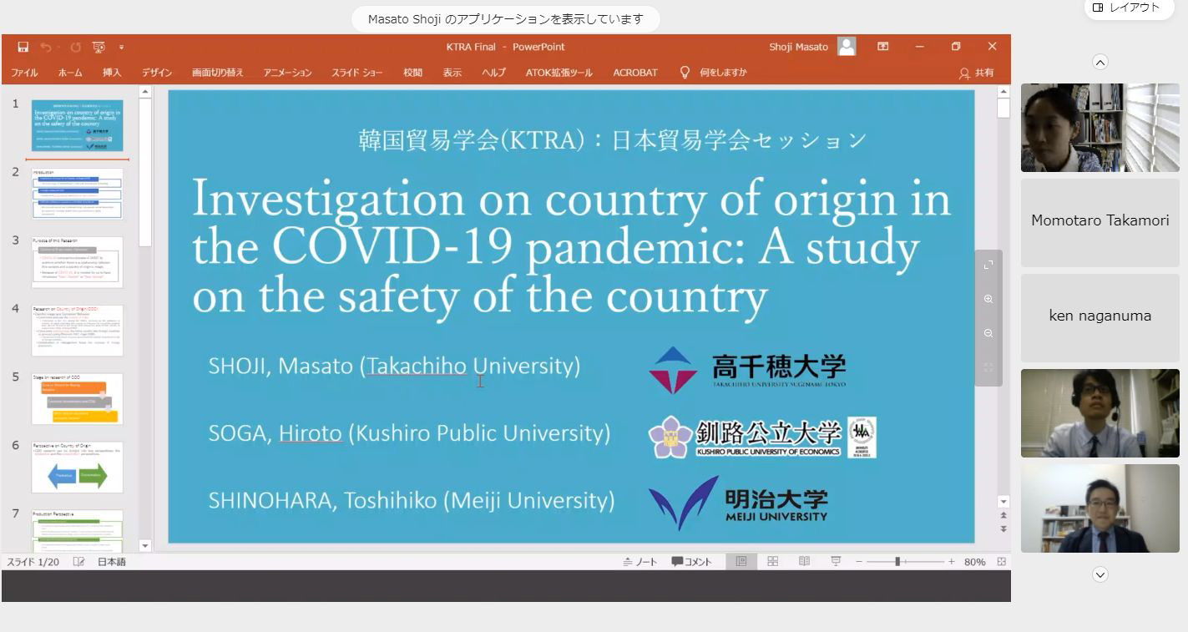The height and width of the screenshot is (632, 1188).
Task: Open the ACROBAT ribbon tab
Action: point(635,73)
